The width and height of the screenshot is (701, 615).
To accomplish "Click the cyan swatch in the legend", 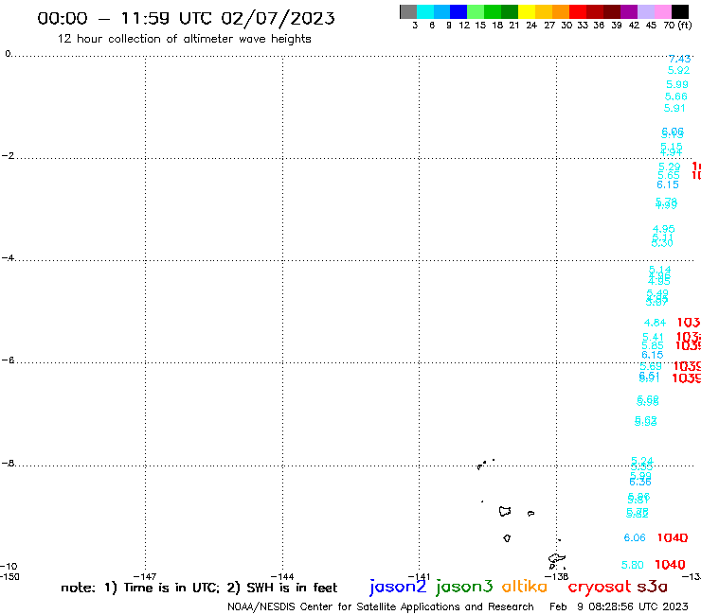I will [425, 11].
